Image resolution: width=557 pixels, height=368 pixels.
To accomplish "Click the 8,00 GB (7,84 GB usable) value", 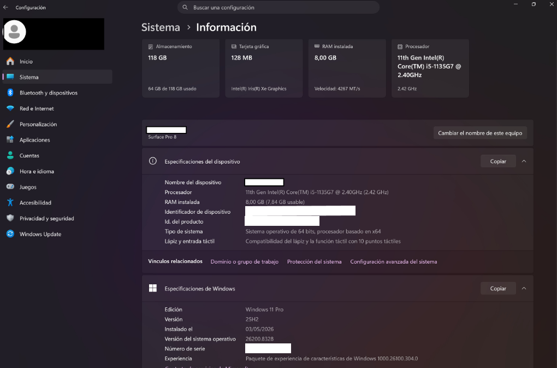I will (x=275, y=202).
